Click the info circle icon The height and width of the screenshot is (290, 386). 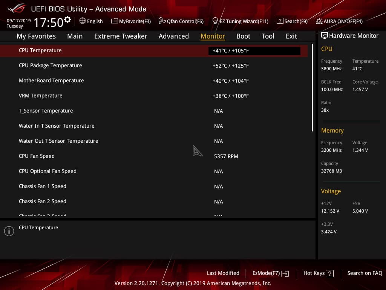(9, 231)
